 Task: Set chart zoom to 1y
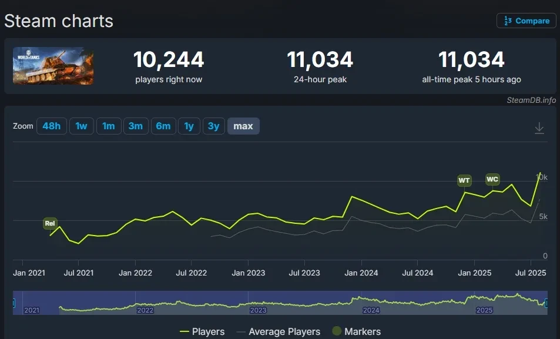pyautogui.click(x=189, y=126)
